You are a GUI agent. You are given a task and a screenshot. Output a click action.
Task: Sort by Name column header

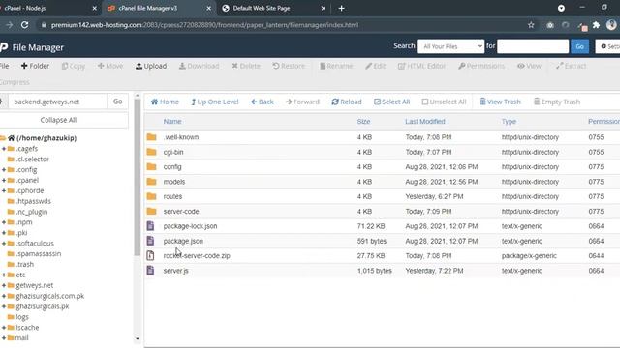(x=172, y=122)
